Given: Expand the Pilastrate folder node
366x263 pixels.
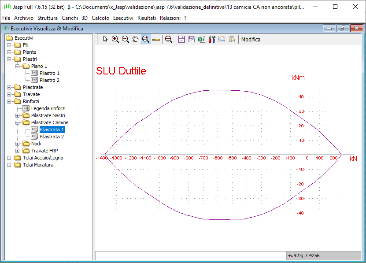Looking at the screenshot, I should pos(9,87).
